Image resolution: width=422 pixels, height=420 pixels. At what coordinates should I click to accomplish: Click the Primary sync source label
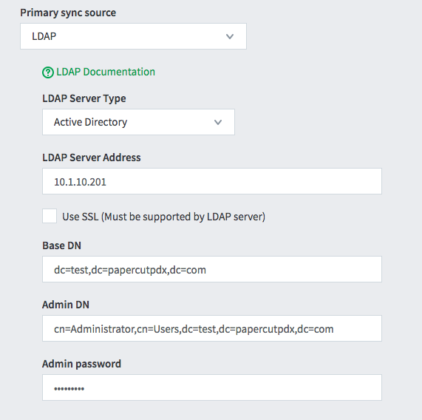click(x=68, y=13)
